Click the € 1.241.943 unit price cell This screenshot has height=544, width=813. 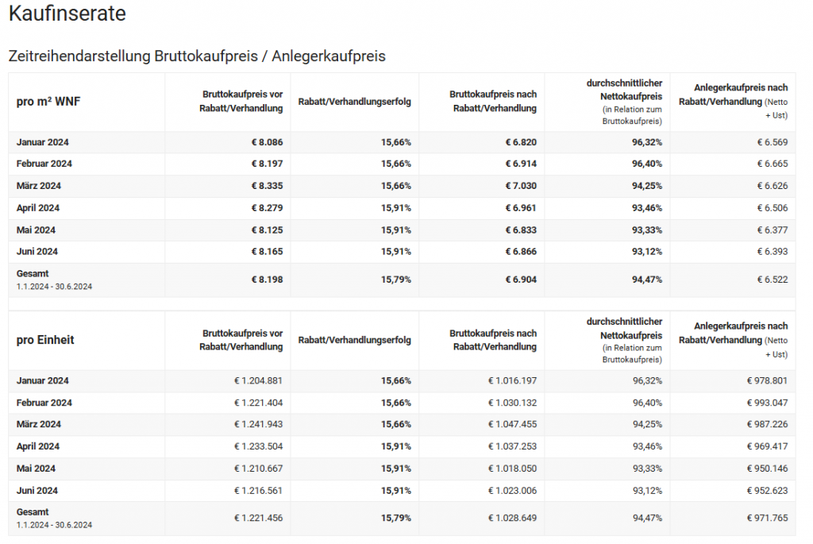(258, 424)
